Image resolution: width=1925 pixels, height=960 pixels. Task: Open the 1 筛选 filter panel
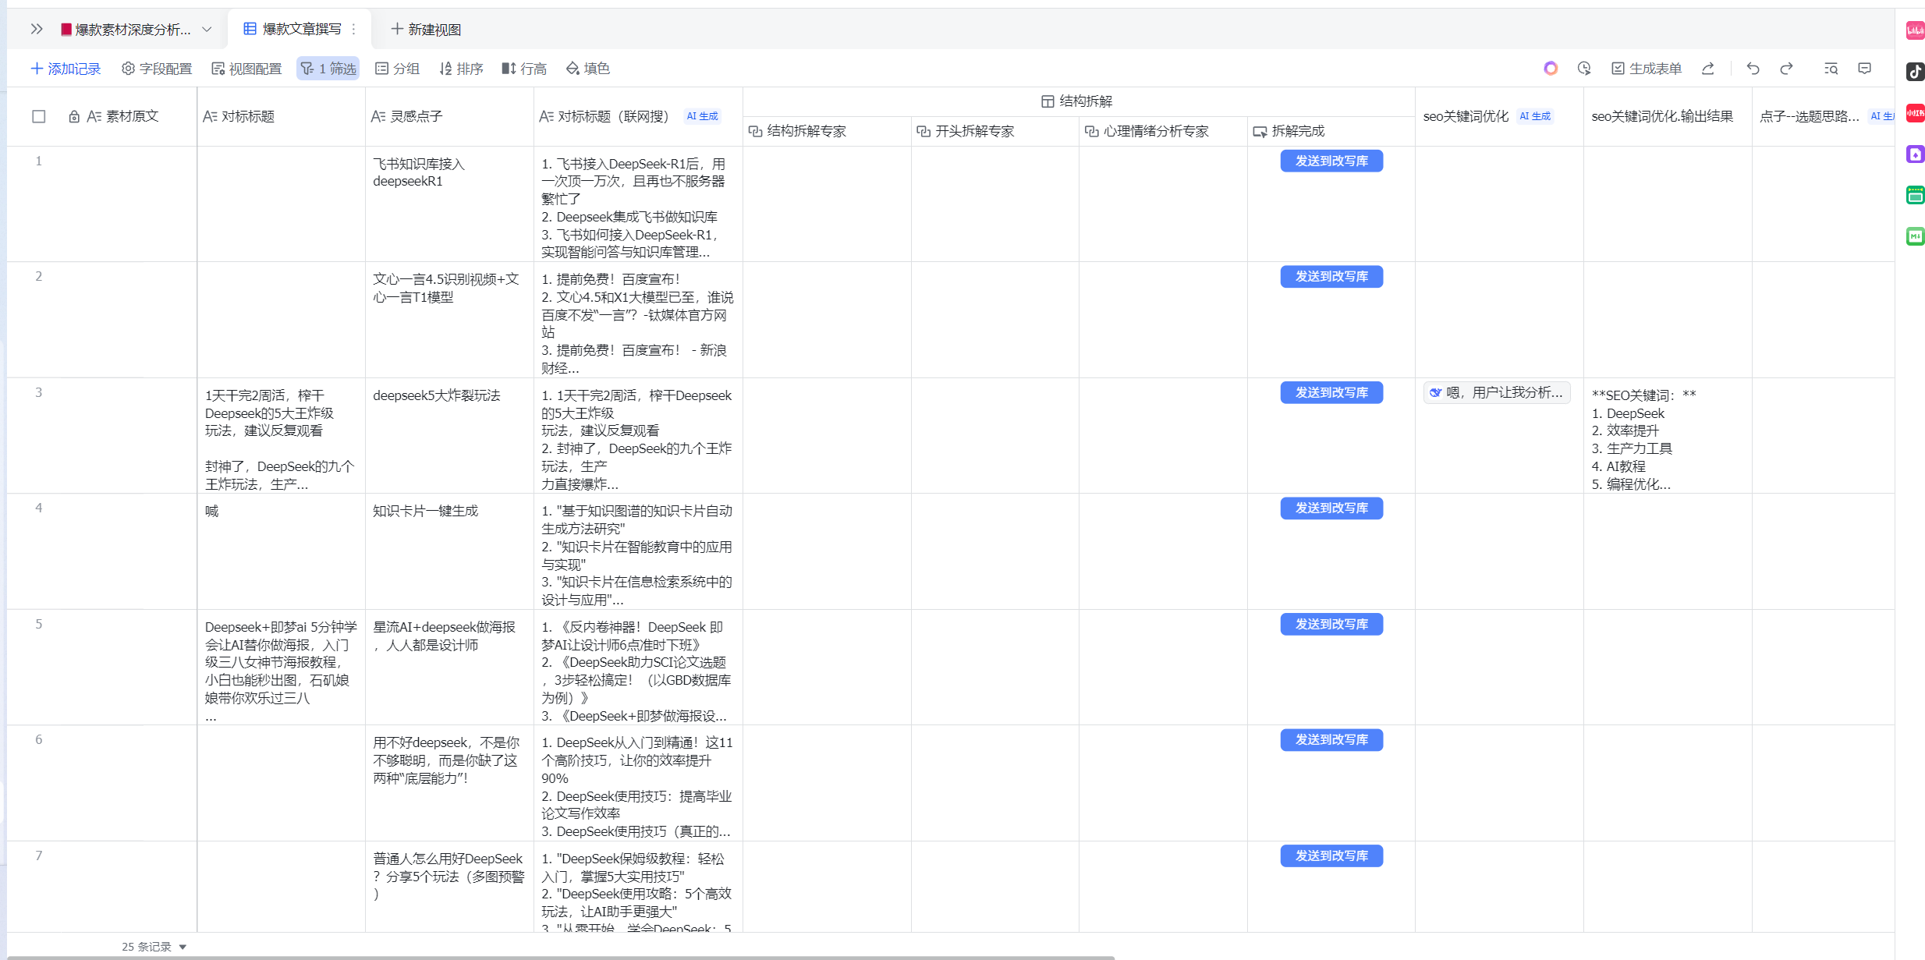click(x=328, y=69)
